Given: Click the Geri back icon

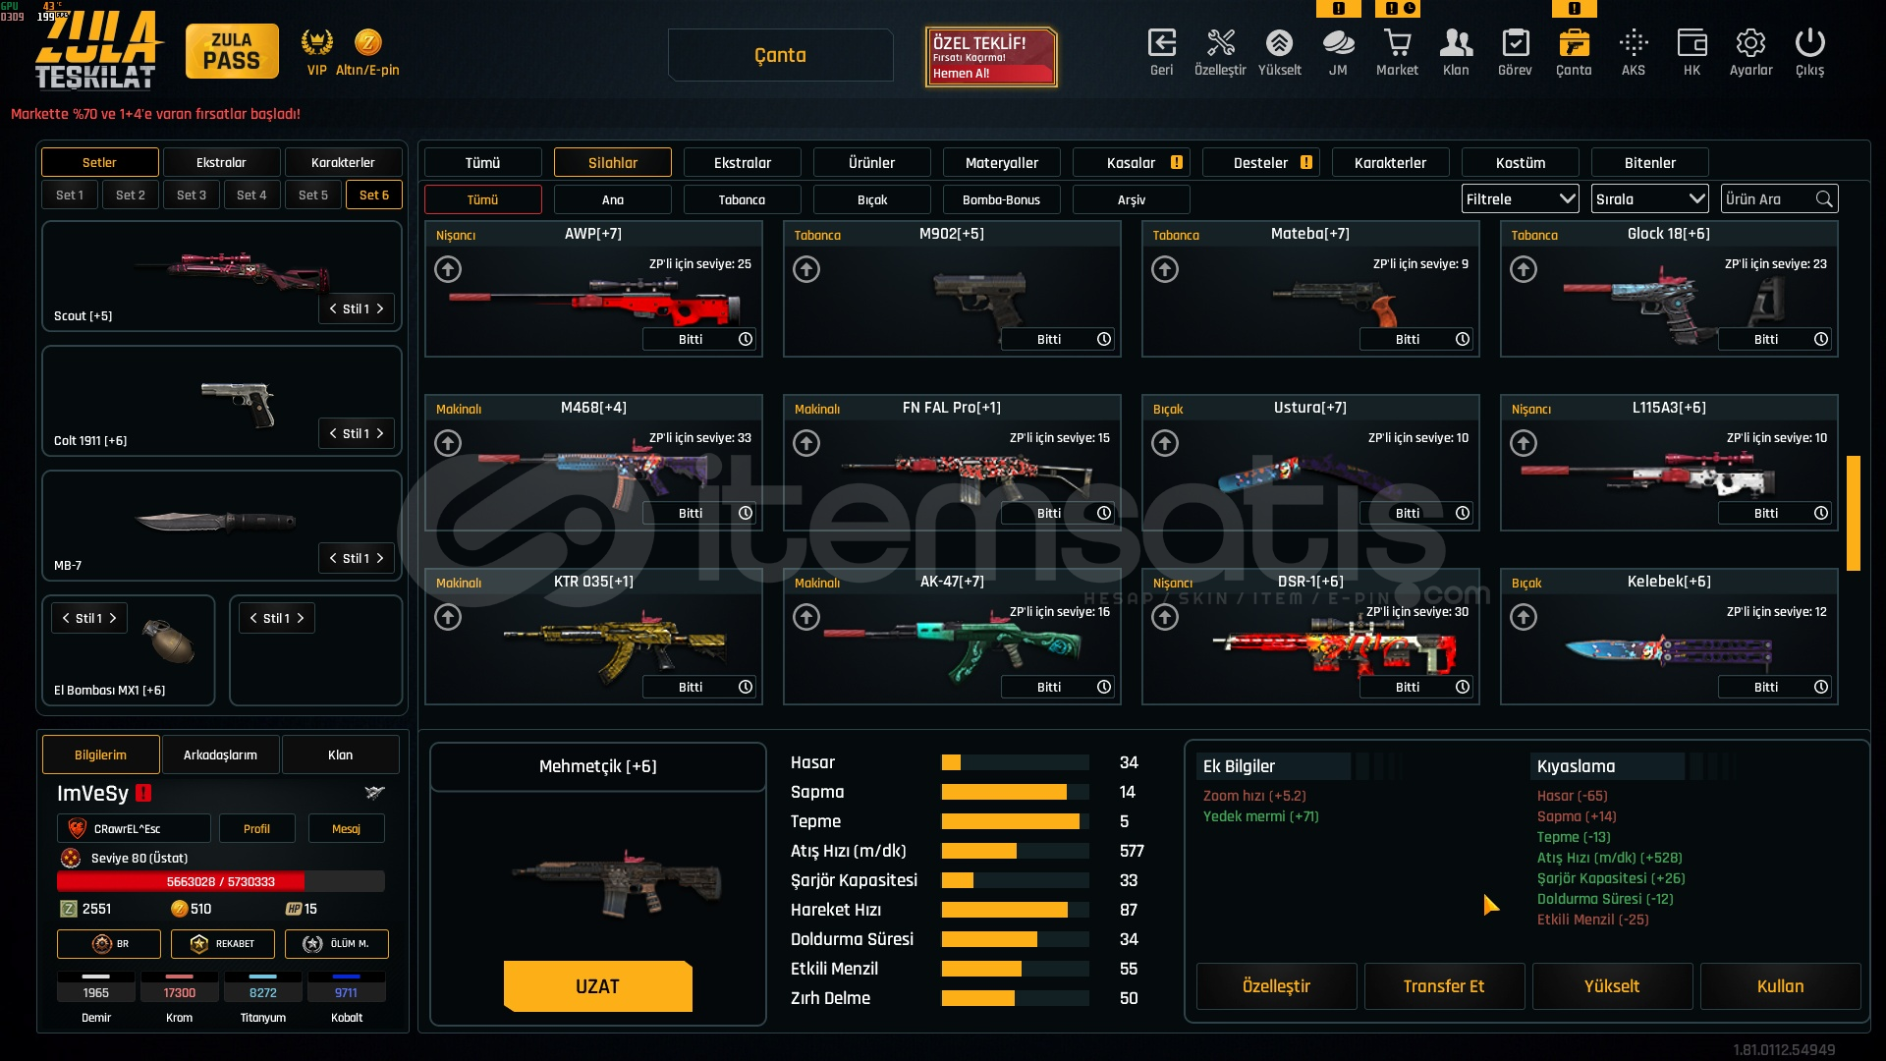Looking at the screenshot, I should (x=1161, y=44).
